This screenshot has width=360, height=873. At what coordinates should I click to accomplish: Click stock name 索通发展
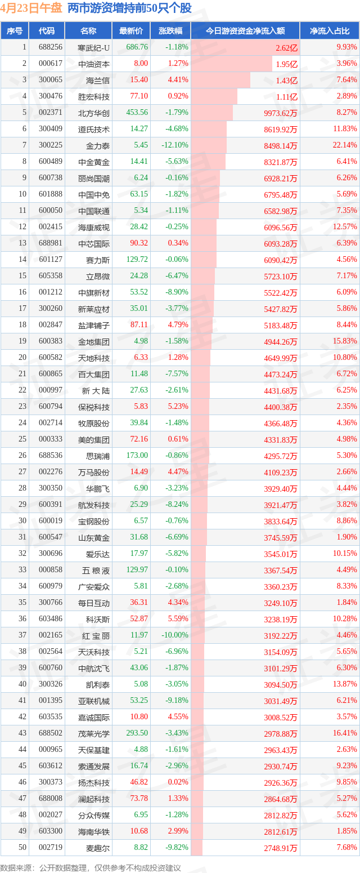click(94, 766)
